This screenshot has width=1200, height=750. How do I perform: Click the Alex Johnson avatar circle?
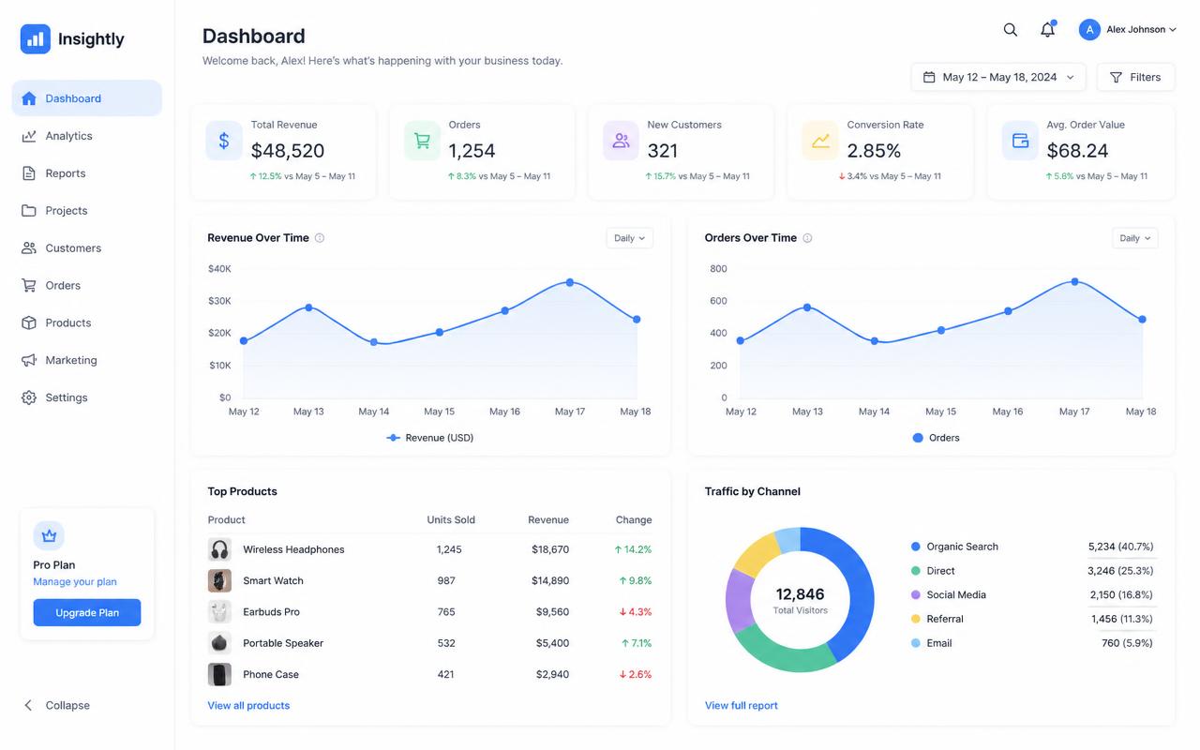tap(1089, 30)
